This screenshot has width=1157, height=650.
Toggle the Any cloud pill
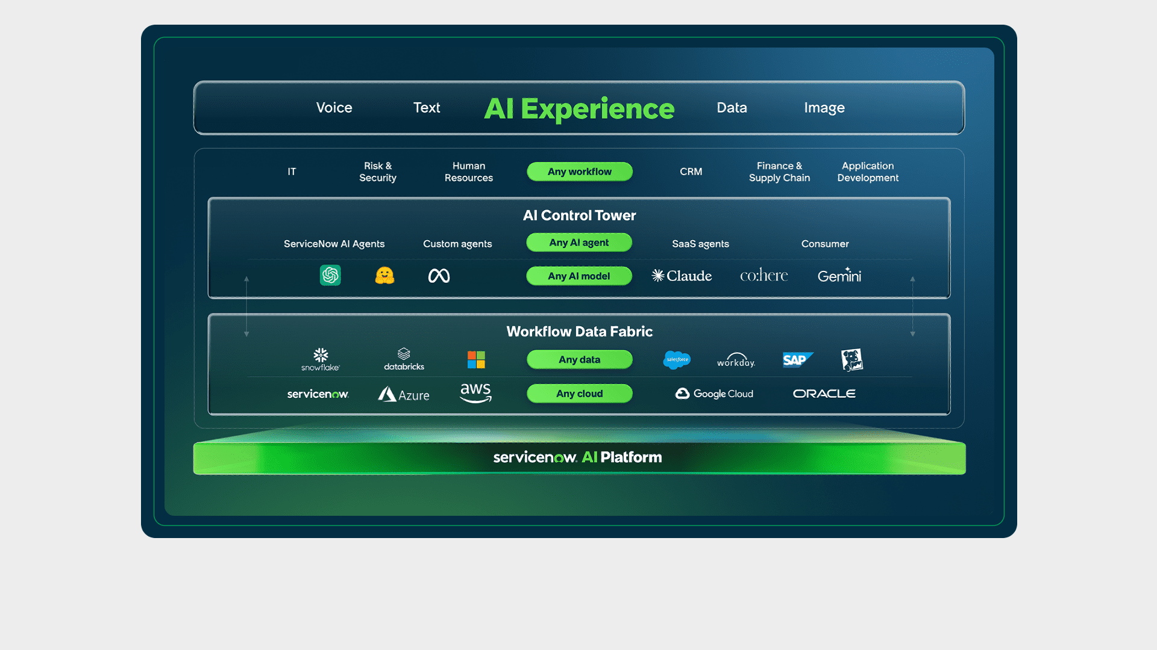tap(579, 394)
